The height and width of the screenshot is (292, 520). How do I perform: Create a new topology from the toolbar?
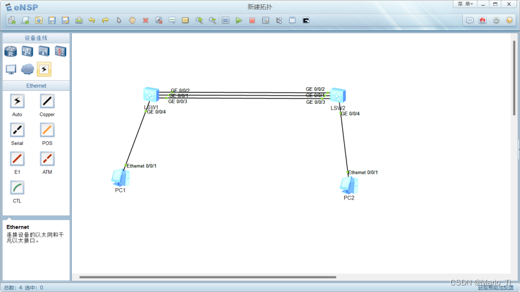click(12, 21)
